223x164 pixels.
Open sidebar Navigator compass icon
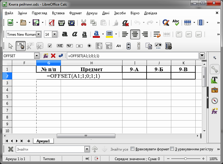coord(214,101)
